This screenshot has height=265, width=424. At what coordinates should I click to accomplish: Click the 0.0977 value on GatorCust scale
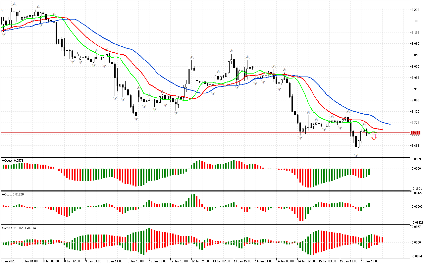click(x=416, y=227)
